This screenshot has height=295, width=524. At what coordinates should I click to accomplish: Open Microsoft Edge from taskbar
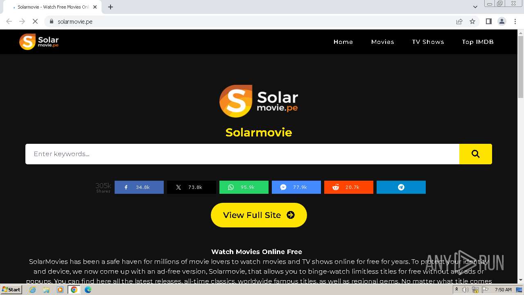(x=88, y=290)
